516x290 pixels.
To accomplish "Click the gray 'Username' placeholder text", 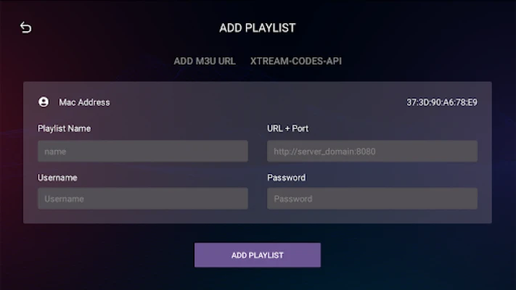I will coord(64,199).
